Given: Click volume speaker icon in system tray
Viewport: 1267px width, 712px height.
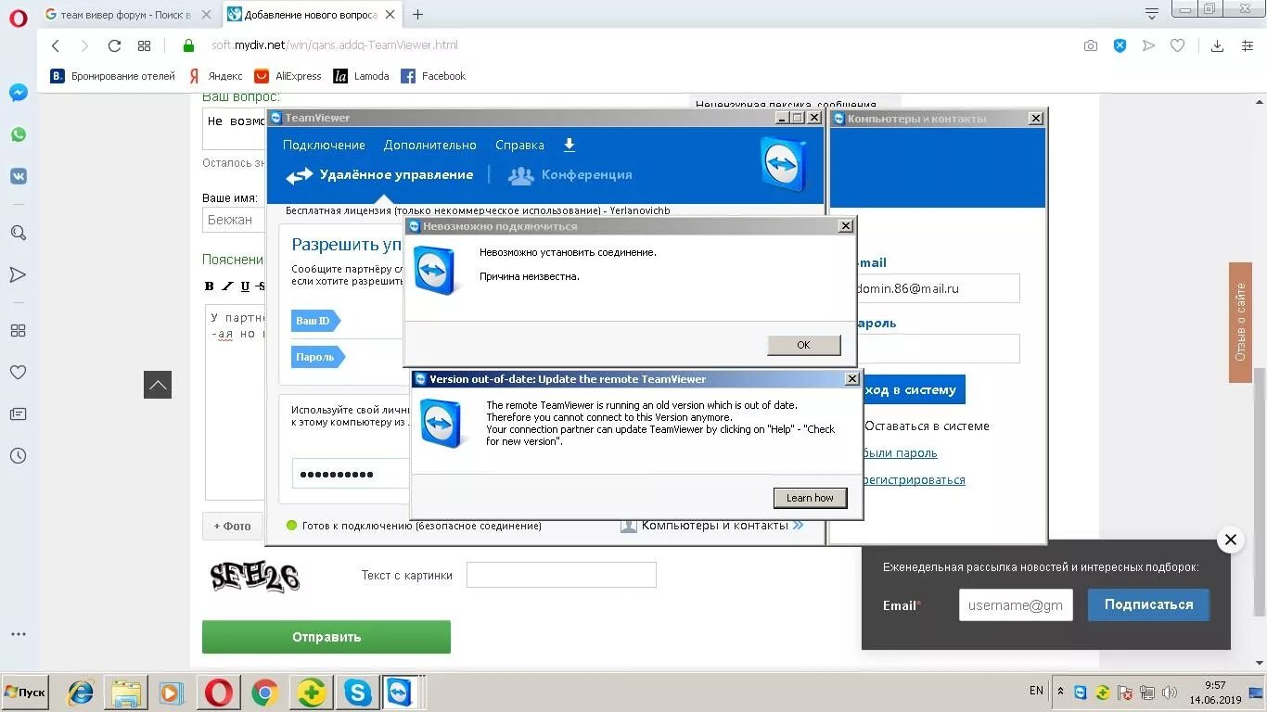Looking at the screenshot, I should coord(1169,693).
